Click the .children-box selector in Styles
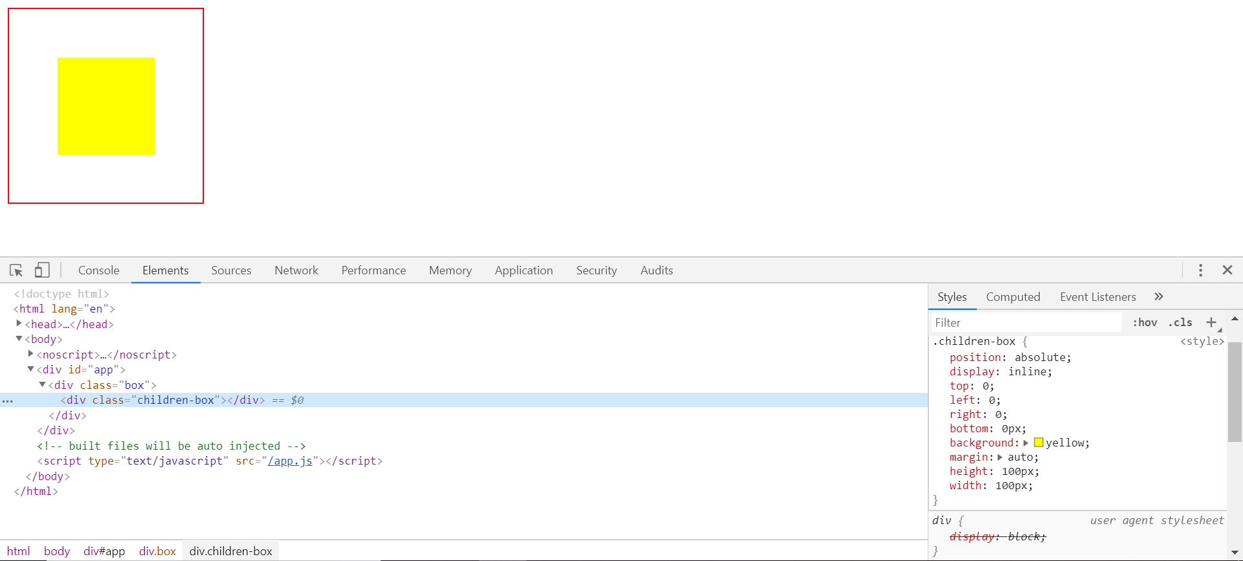1243x561 pixels. click(974, 341)
